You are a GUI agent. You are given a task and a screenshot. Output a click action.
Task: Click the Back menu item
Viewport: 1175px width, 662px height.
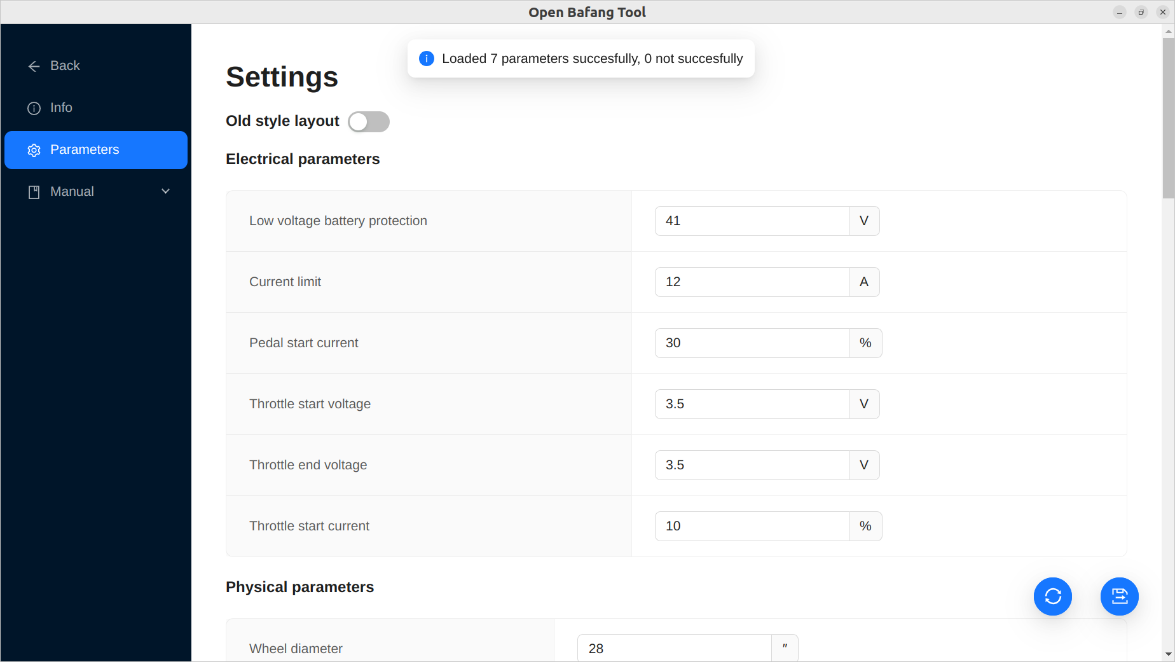(96, 66)
